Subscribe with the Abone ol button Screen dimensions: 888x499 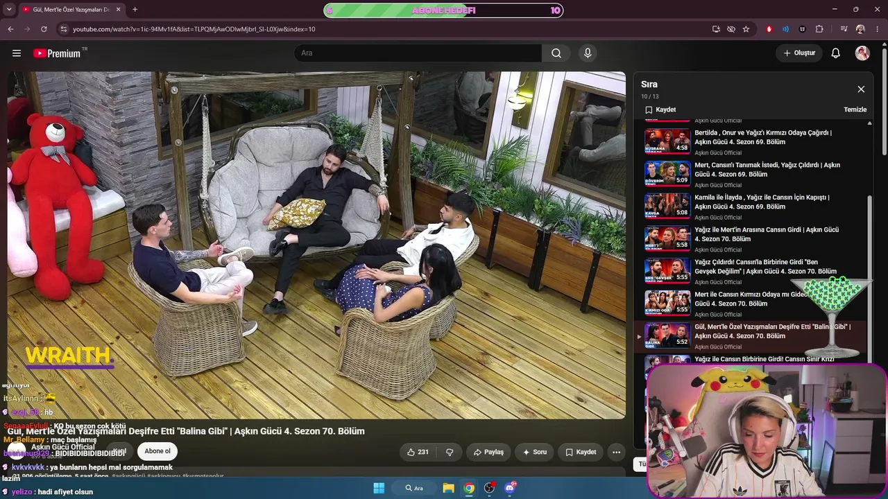[157, 451]
